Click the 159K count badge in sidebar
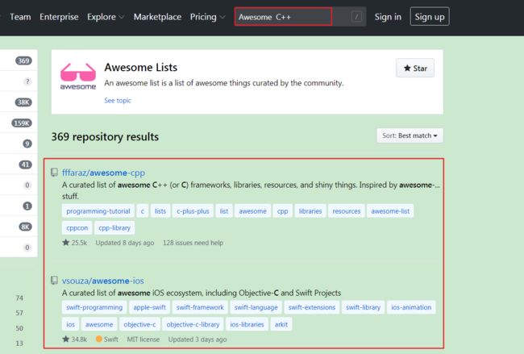 [22, 123]
